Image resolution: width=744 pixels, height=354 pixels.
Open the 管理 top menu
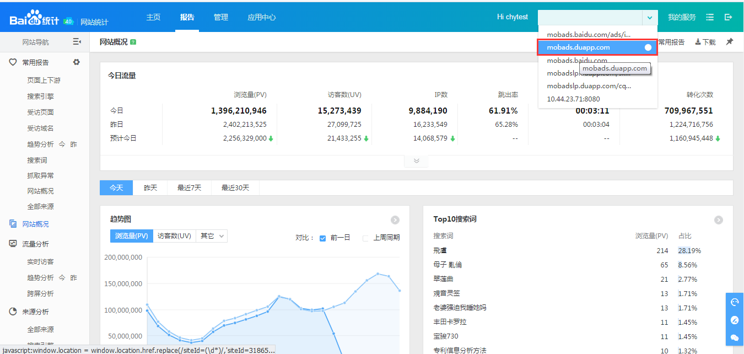[221, 17]
